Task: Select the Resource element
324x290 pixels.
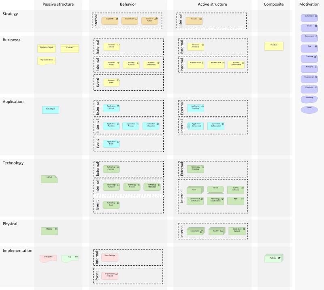Action: point(194,21)
